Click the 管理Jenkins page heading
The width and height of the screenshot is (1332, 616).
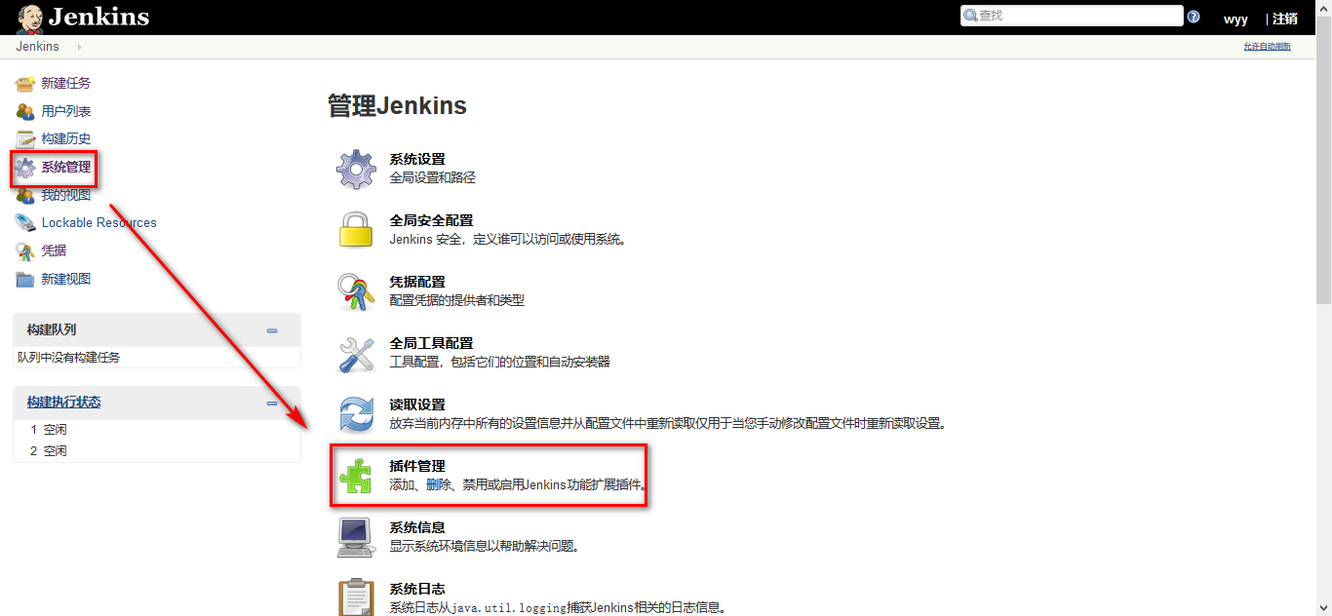[x=397, y=106]
